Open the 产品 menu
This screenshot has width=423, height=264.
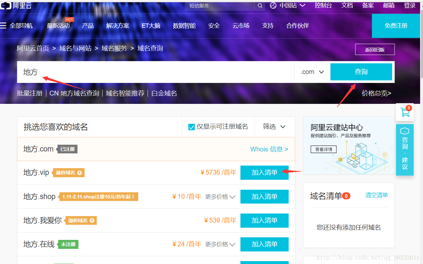point(88,26)
